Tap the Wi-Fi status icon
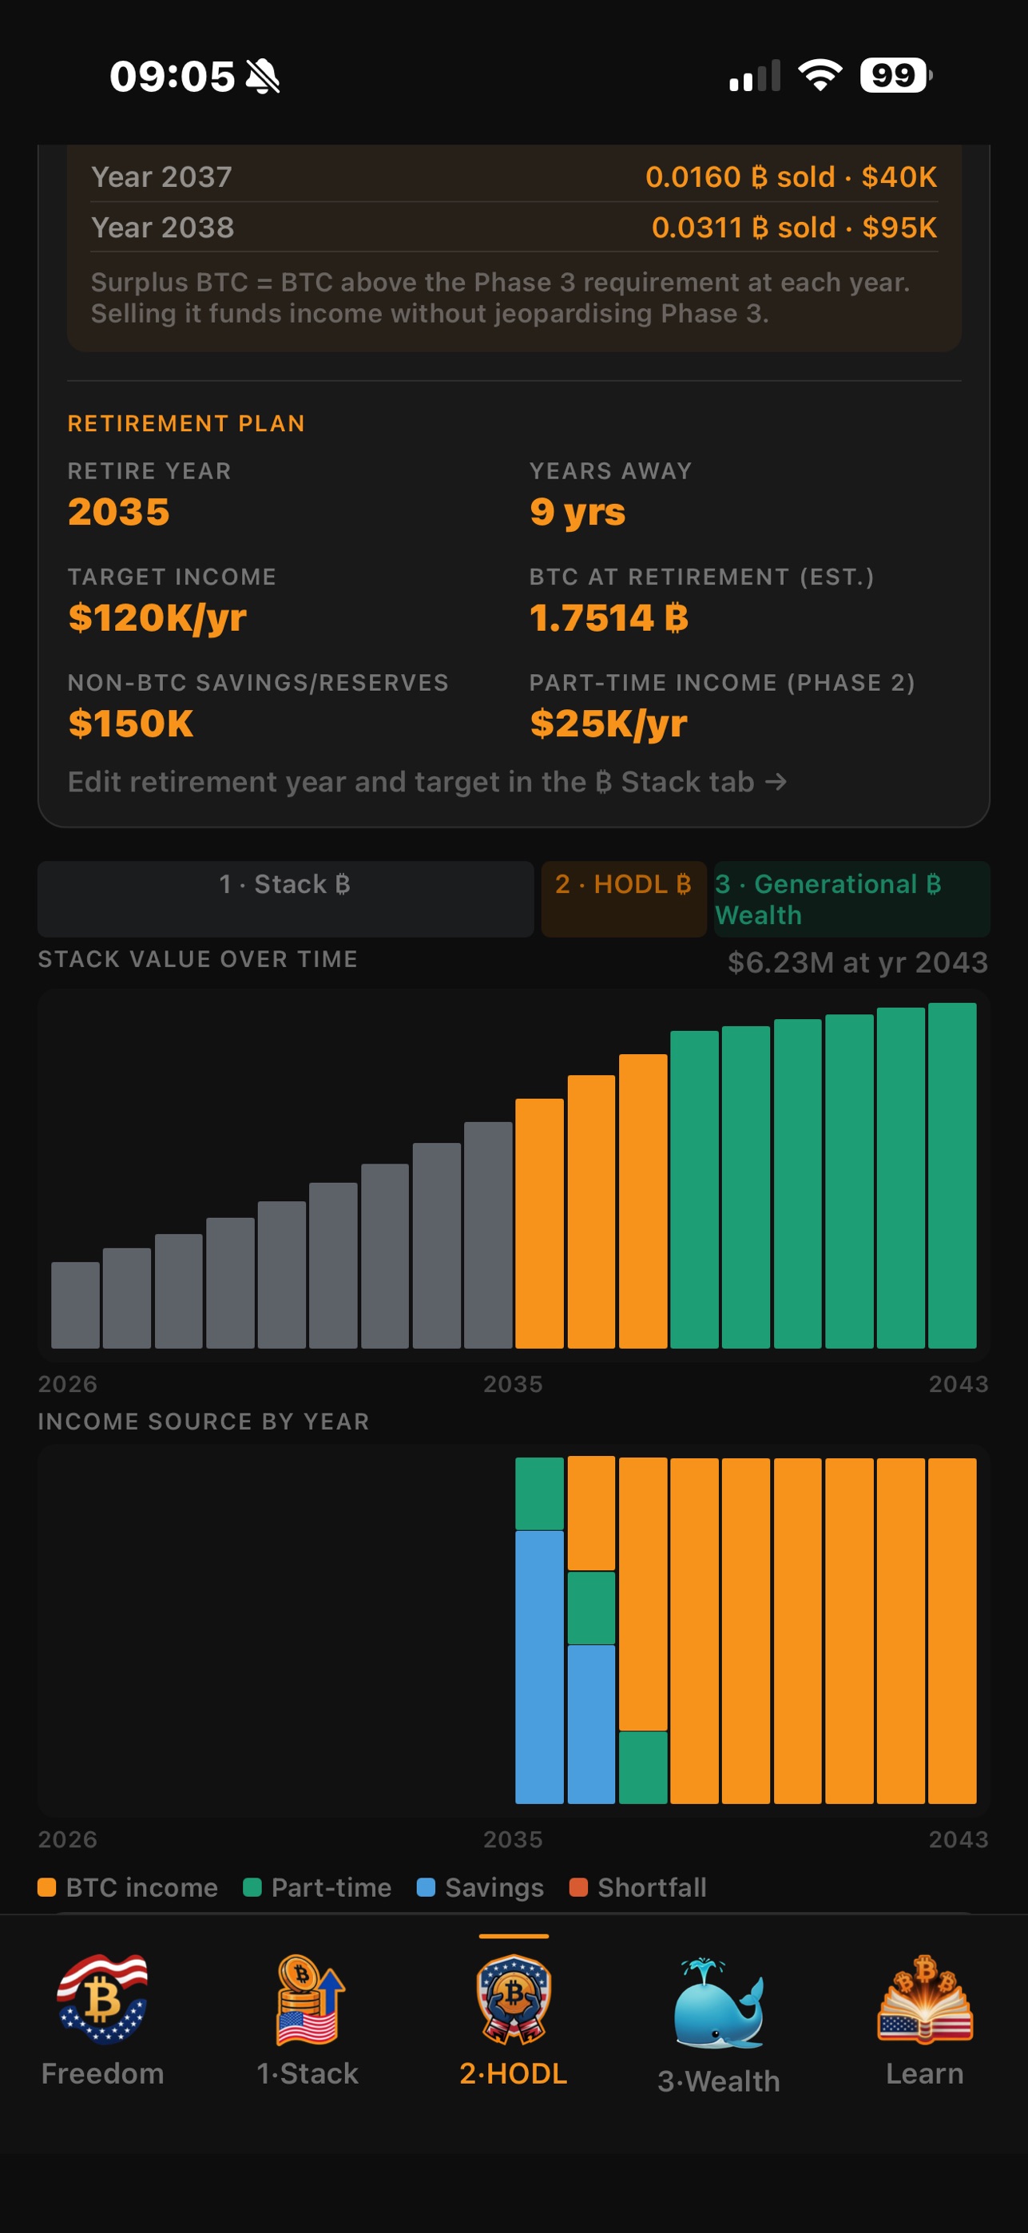Image resolution: width=1028 pixels, height=2233 pixels. pos(820,75)
